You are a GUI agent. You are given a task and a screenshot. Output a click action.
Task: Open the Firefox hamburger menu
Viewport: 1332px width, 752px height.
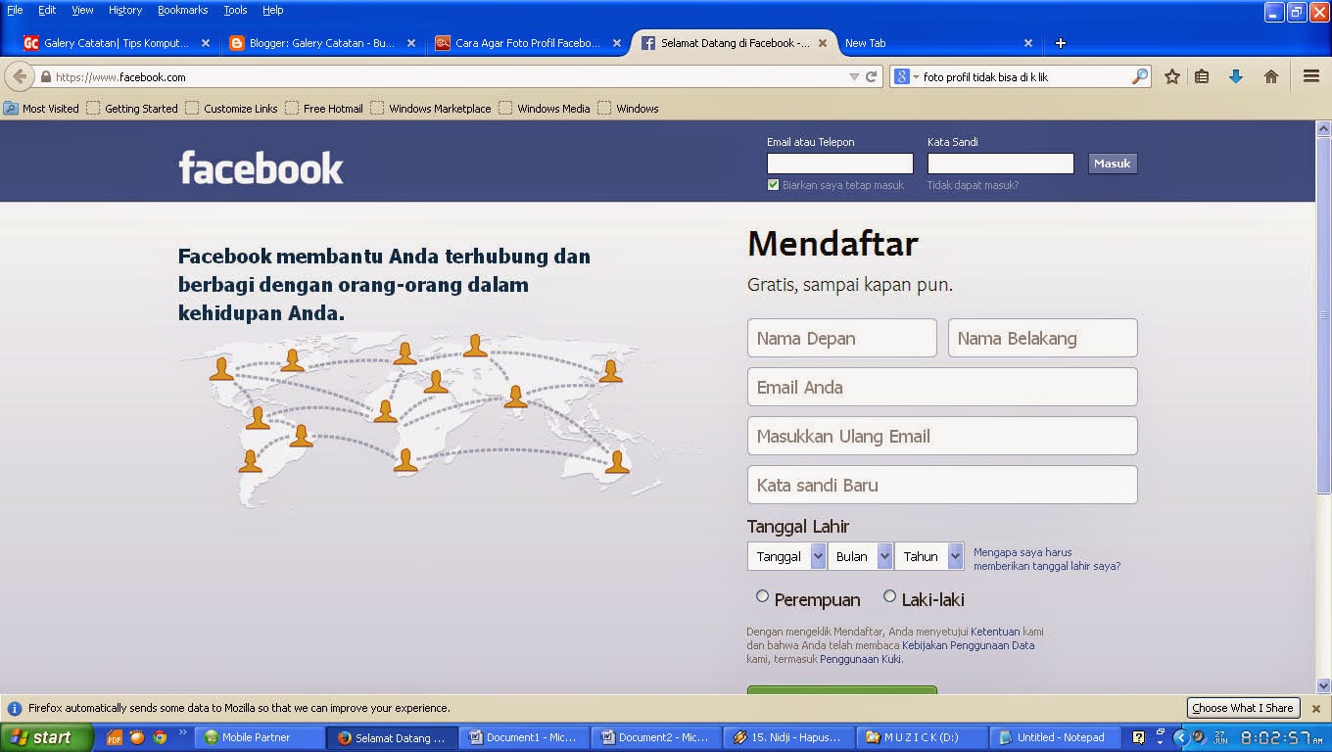point(1311,76)
